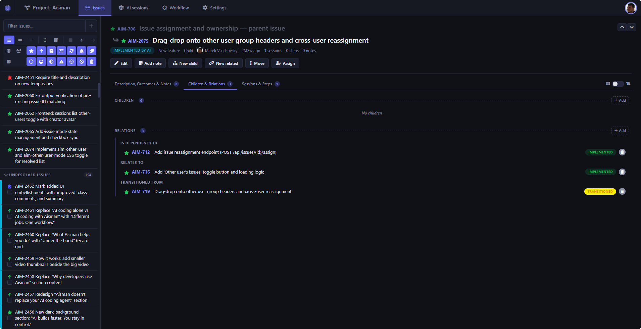Toggle the book (documentation) type filter
The width and height of the screenshot is (641, 329).
point(51,51)
